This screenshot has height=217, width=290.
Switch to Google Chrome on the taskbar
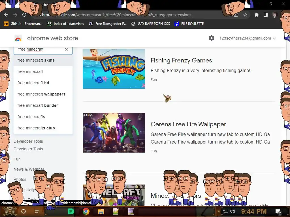(x=86, y=211)
